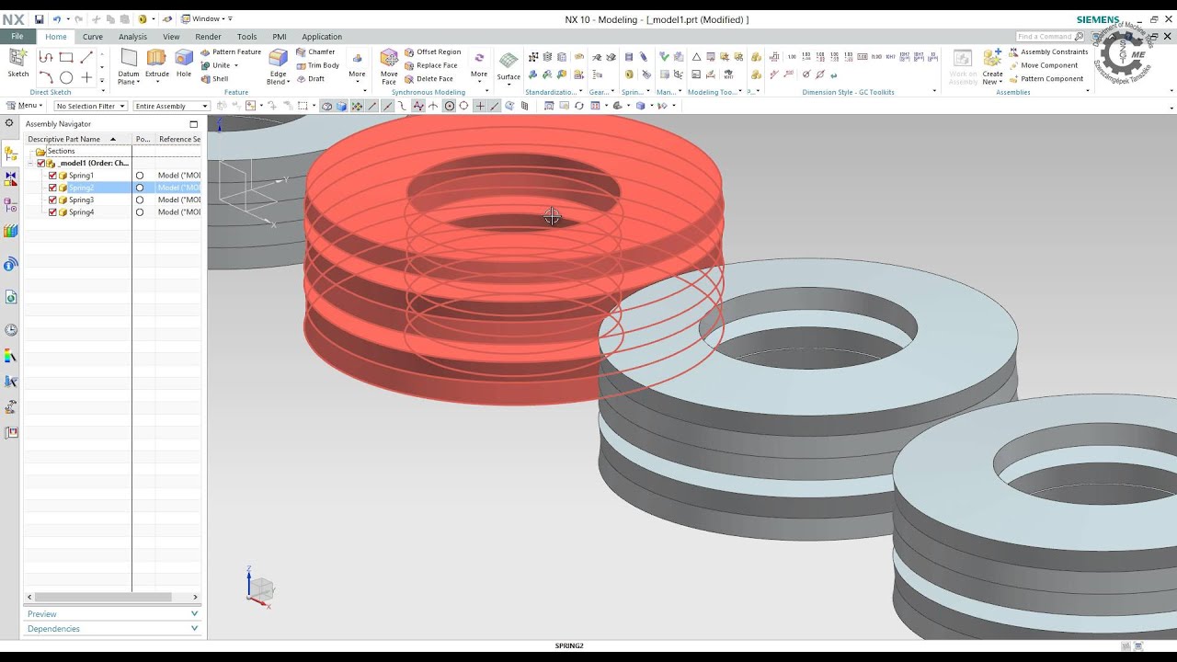Open the Constraint Navigator sidebar tab
Viewport: 1177px width, 662px height.
pos(11,178)
